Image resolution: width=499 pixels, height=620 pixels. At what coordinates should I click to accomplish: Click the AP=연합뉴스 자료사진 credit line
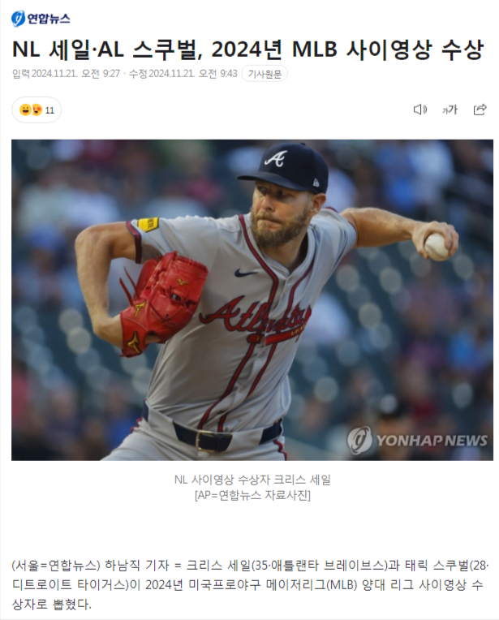pyautogui.click(x=252, y=495)
